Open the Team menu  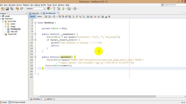click(49, 5)
